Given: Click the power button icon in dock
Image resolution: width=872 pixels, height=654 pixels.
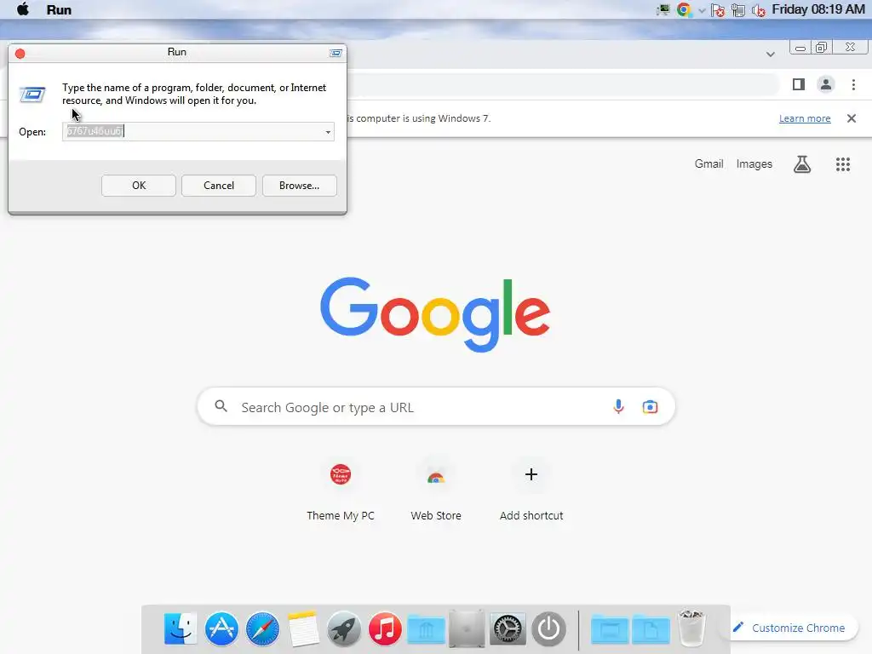Looking at the screenshot, I should click(x=548, y=629).
